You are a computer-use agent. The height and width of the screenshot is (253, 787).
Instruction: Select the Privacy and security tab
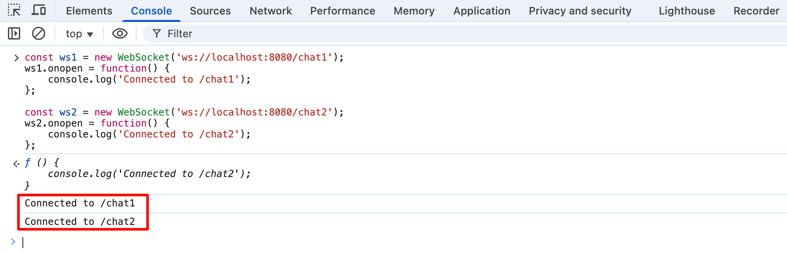click(580, 11)
